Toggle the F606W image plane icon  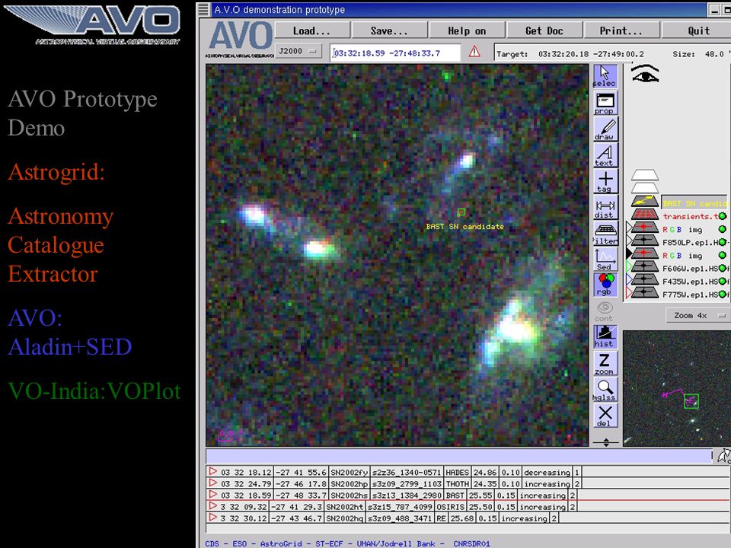point(645,266)
